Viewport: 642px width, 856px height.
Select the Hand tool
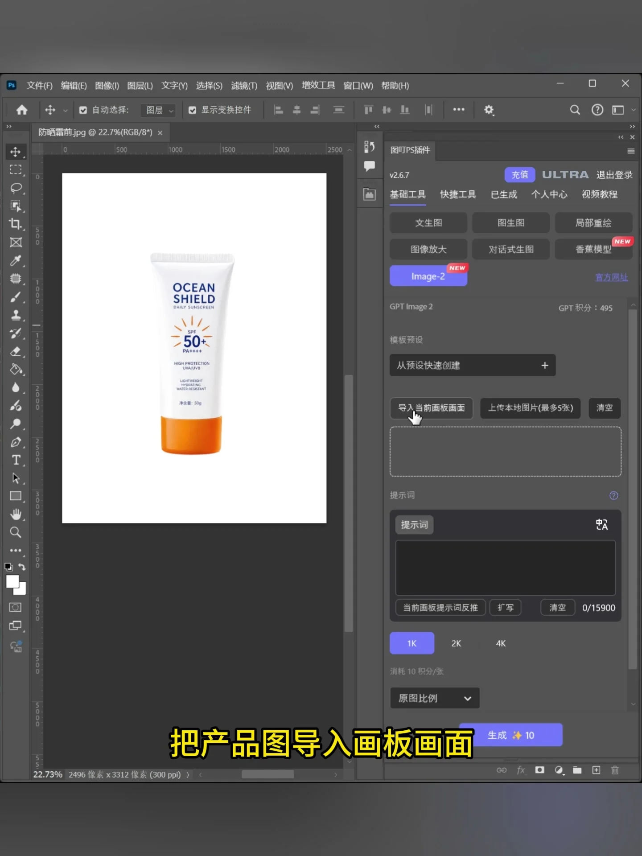point(16,514)
